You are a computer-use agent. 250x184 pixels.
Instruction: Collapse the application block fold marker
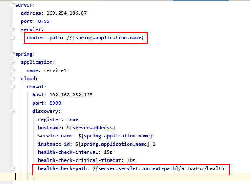pos(13,62)
